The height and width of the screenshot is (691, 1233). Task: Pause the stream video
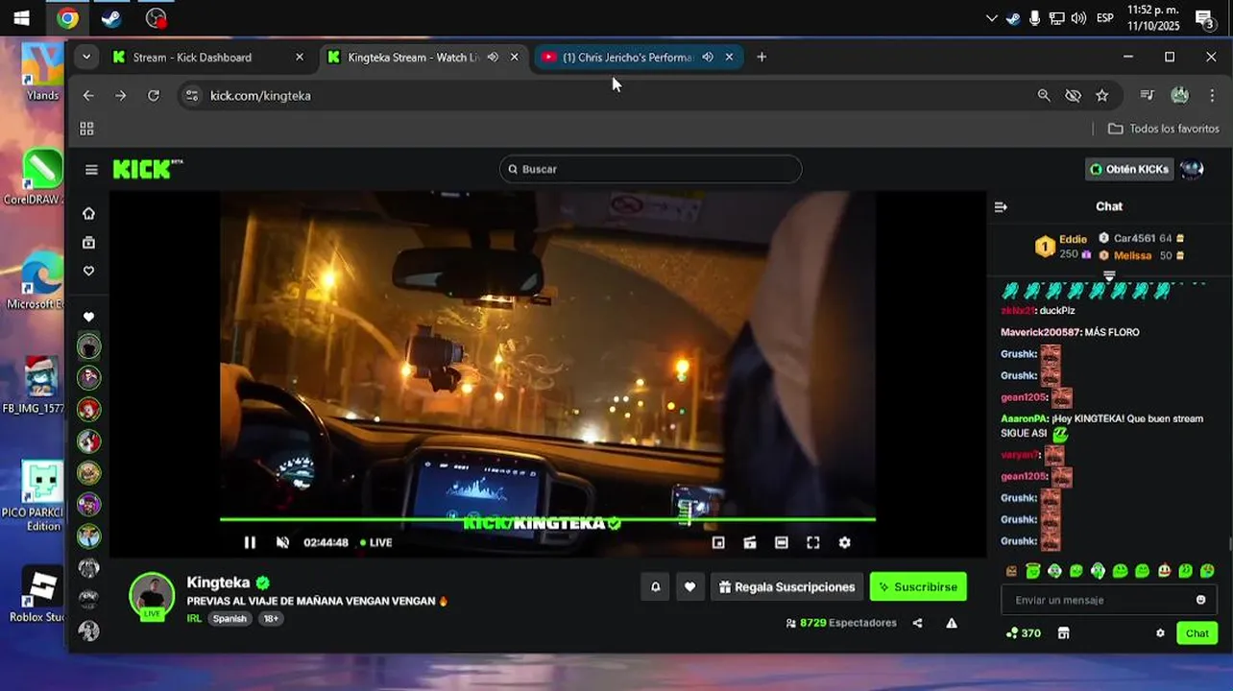click(x=250, y=542)
